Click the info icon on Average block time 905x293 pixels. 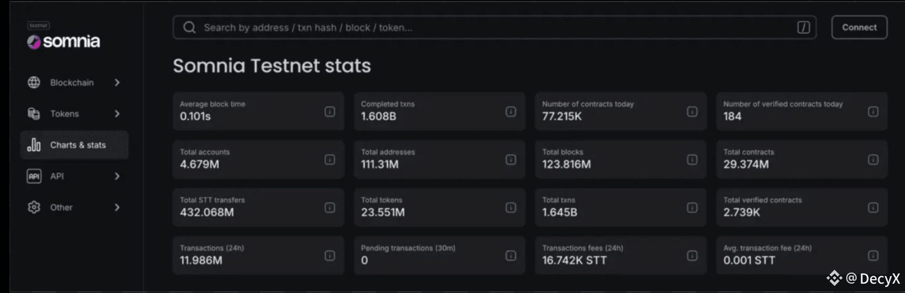coord(330,112)
